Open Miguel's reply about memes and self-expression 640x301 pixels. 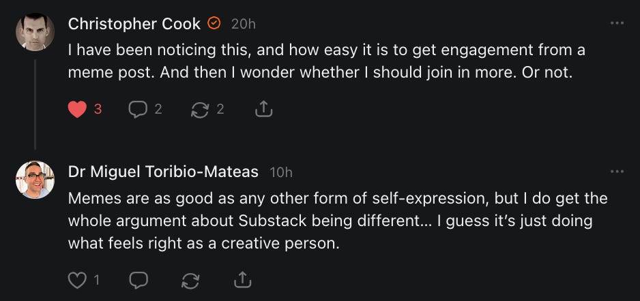tap(338, 221)
